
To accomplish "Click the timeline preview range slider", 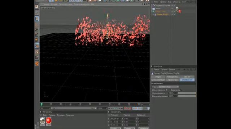I will tap(74, 108).
